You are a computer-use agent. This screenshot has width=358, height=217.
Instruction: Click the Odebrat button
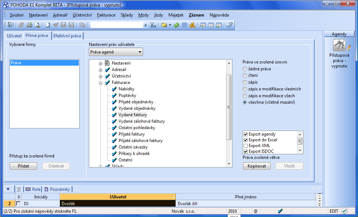click(x=56, y=166)
